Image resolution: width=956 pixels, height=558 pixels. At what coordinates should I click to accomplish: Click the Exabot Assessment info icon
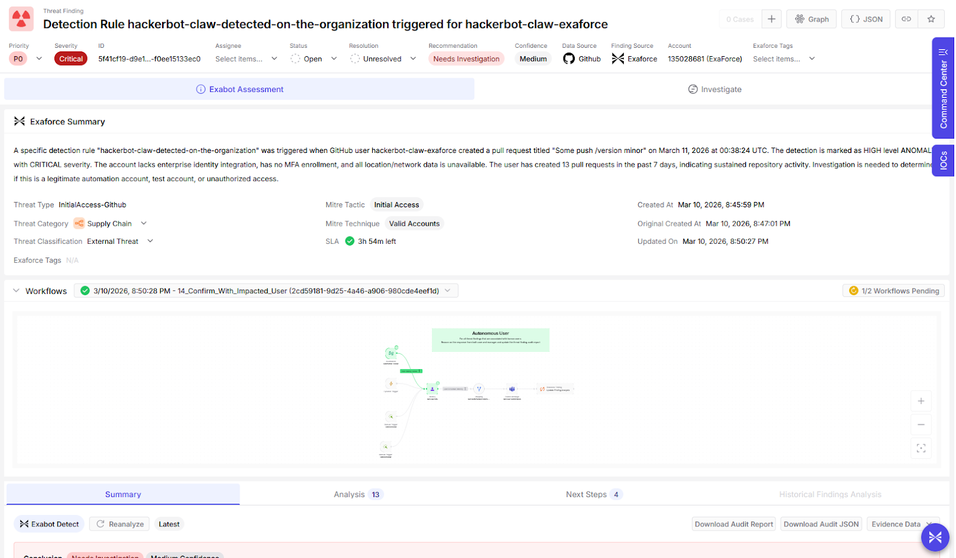(x=201, y=89)
